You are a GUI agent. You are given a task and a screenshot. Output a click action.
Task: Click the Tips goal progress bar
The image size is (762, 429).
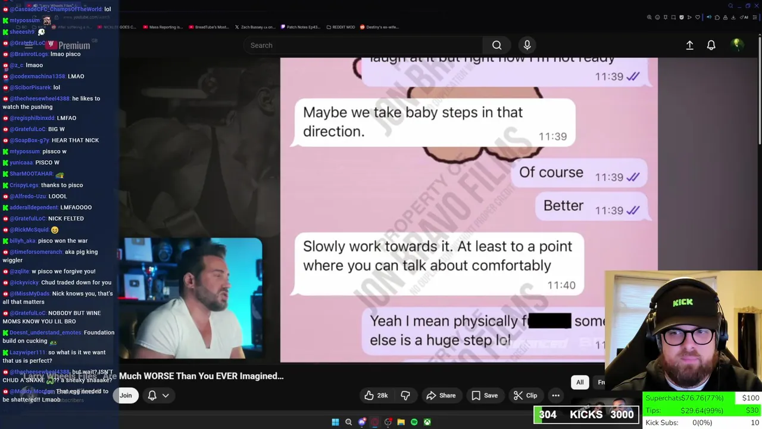702,411
